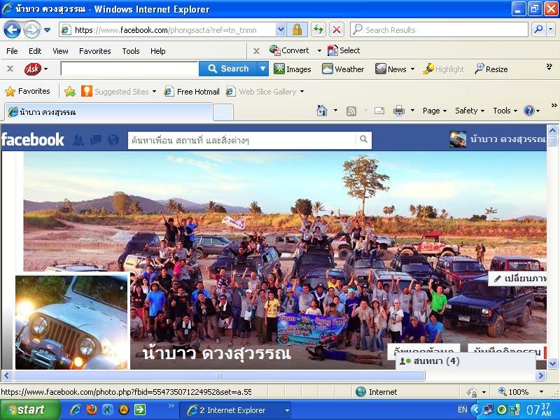Open the Tools menu in menu bar
This screenshot has height=420, width=560.
[131, 51]
